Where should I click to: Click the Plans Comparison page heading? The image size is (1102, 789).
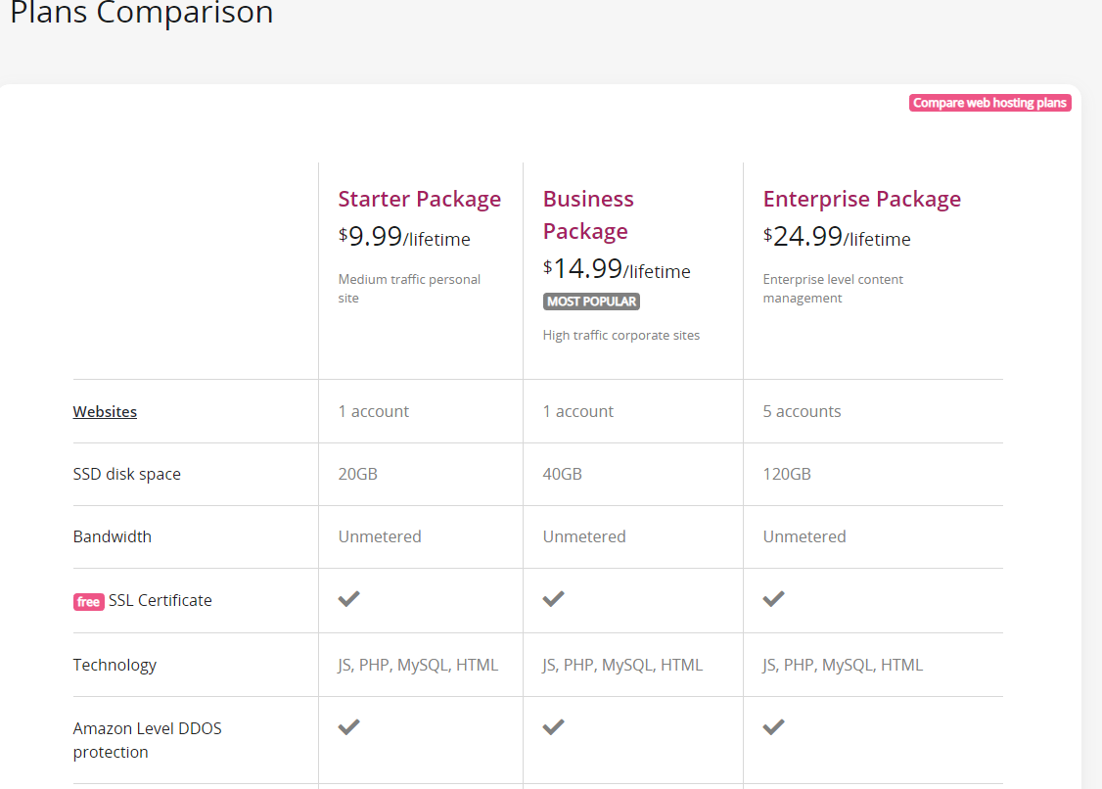pyautogui.click(x=142, y=14)
